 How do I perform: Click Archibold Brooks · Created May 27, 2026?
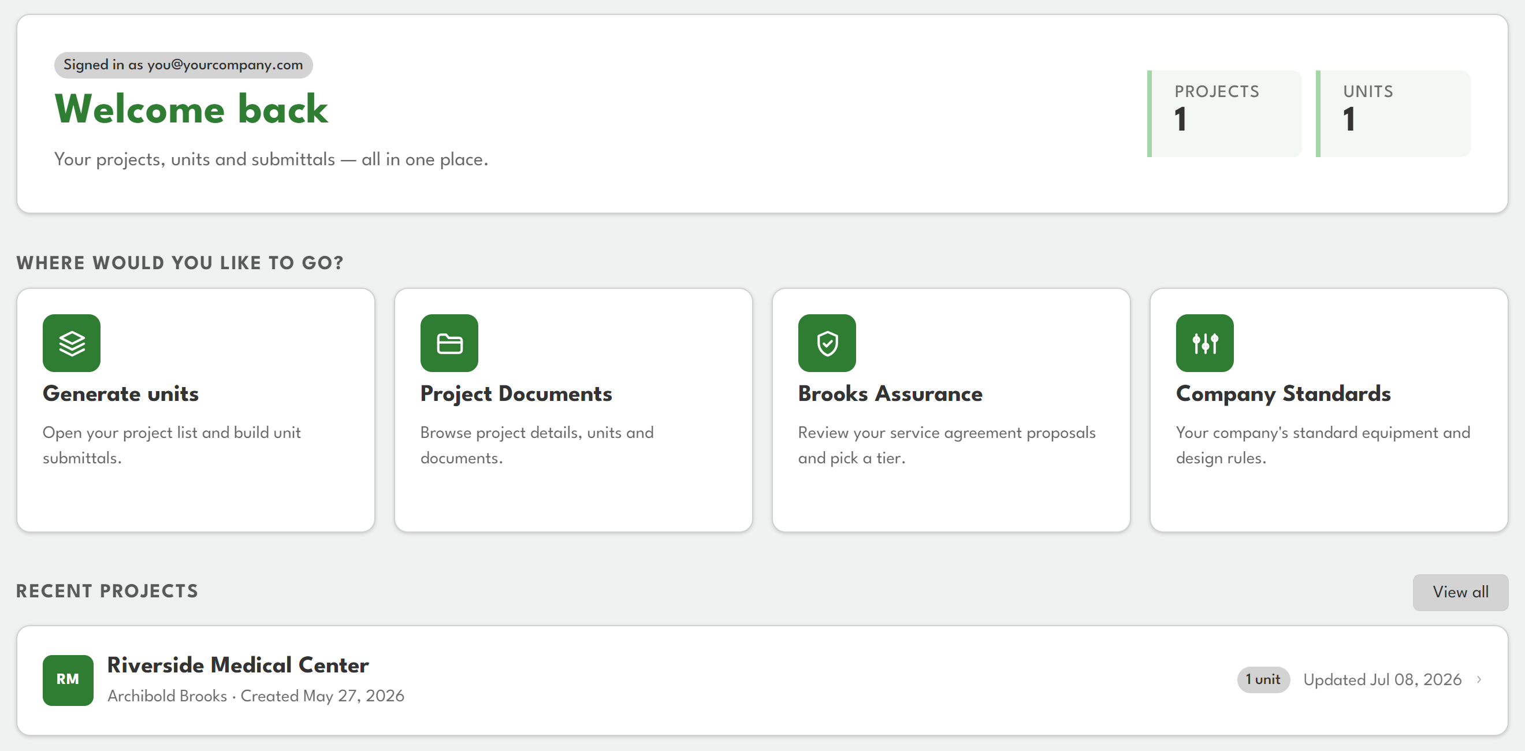point(256,696)
